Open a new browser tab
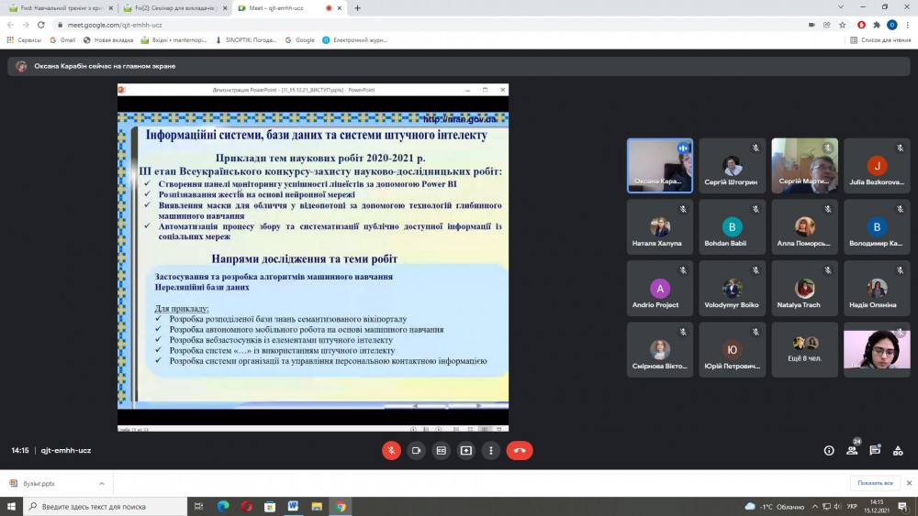The width and height of the screenshot is (918, 516). pyautogui.click(x=358, y=8)
